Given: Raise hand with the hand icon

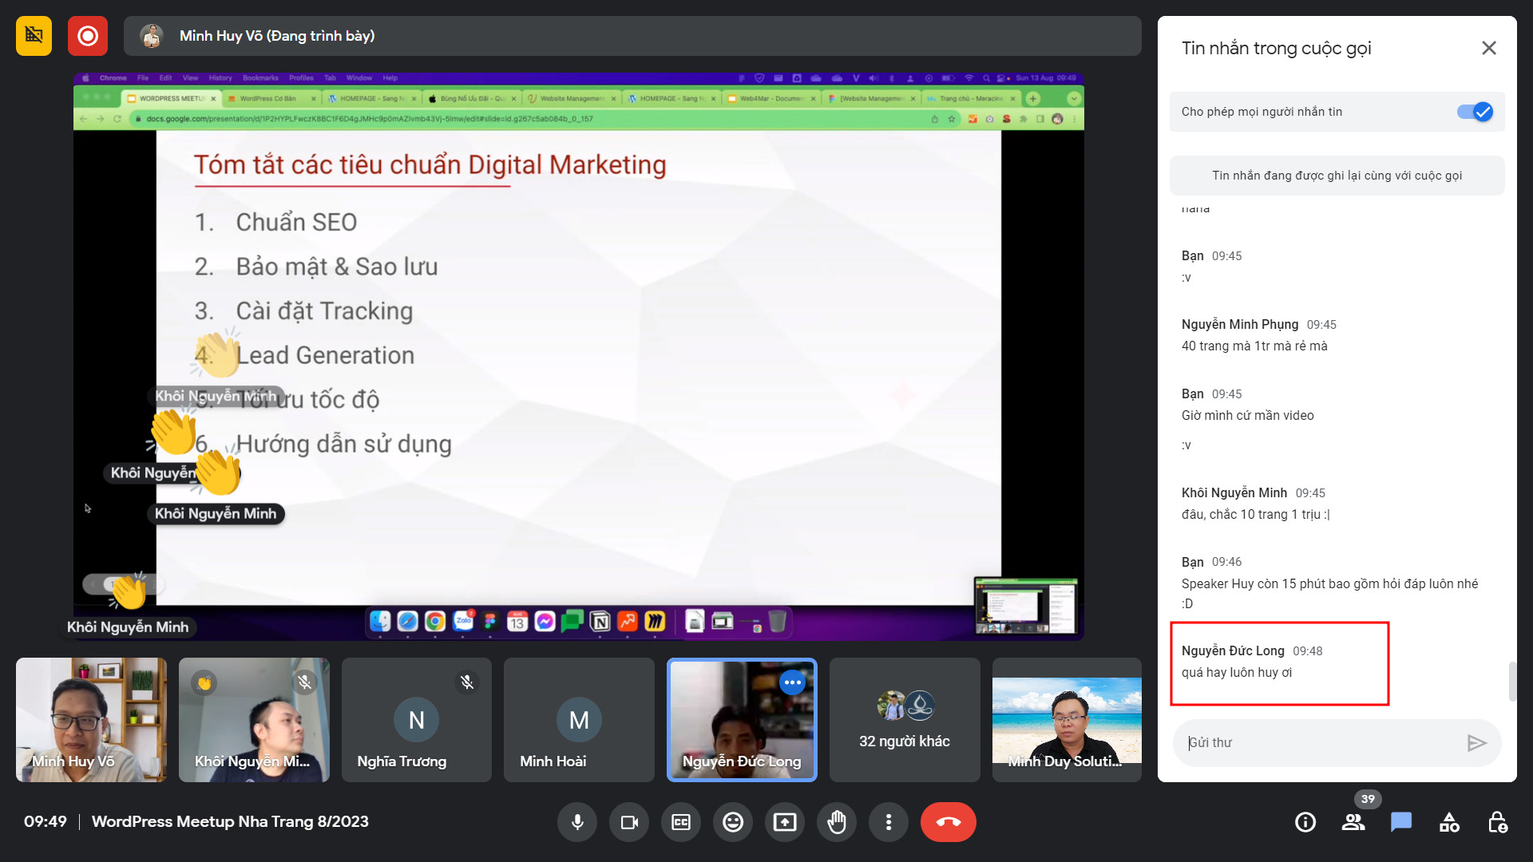Looking at the screenshot, I should pos(837,822).
